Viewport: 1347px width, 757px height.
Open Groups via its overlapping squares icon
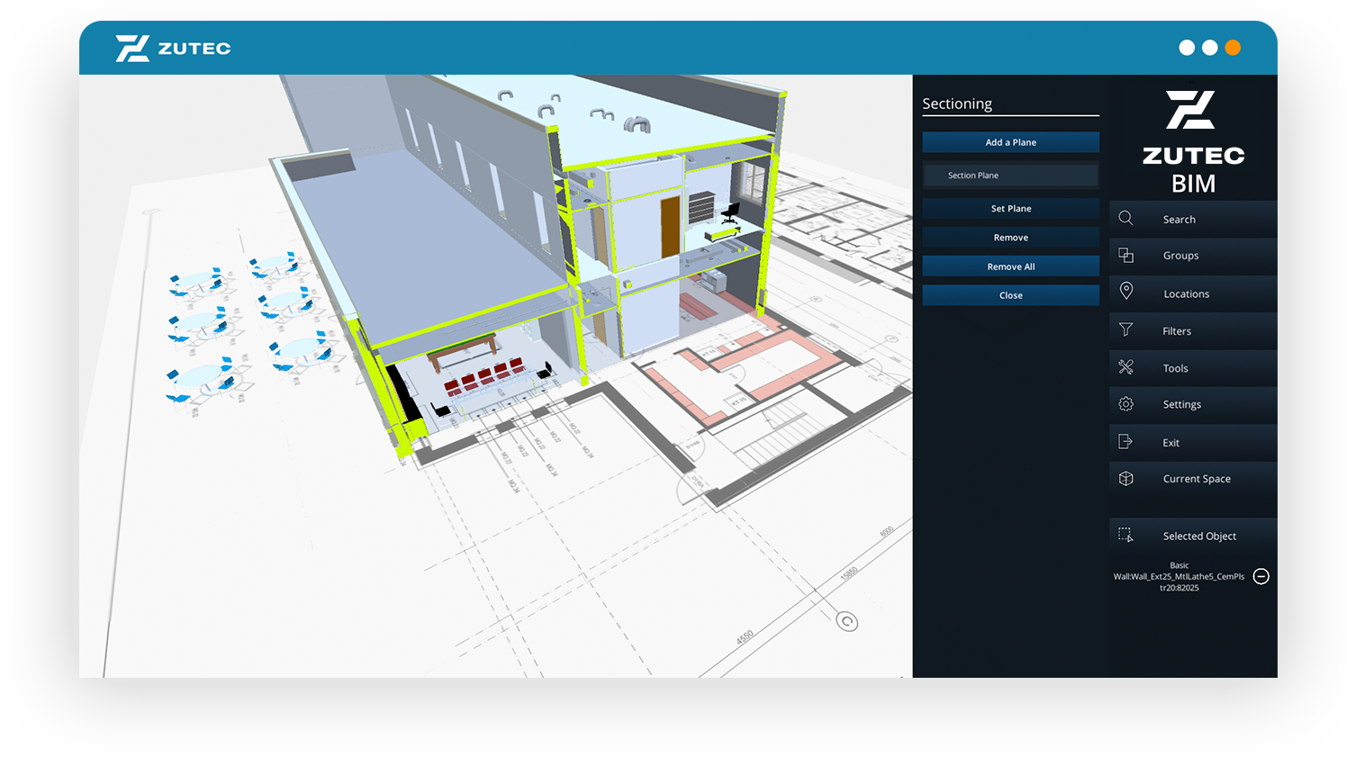tap(1126, 256)
